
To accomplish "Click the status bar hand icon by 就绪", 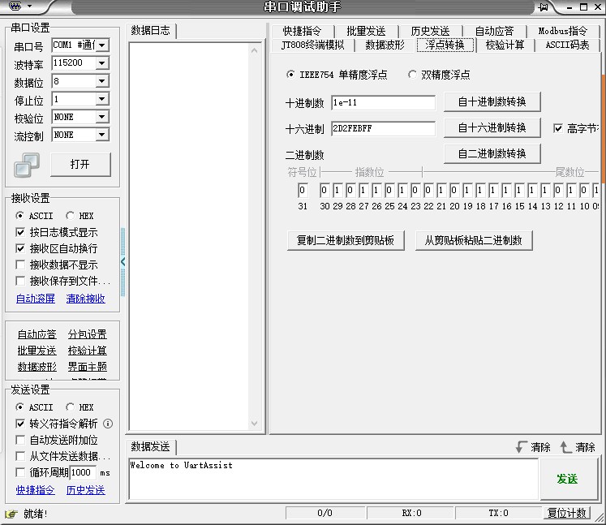I will (x=11, y=514).
